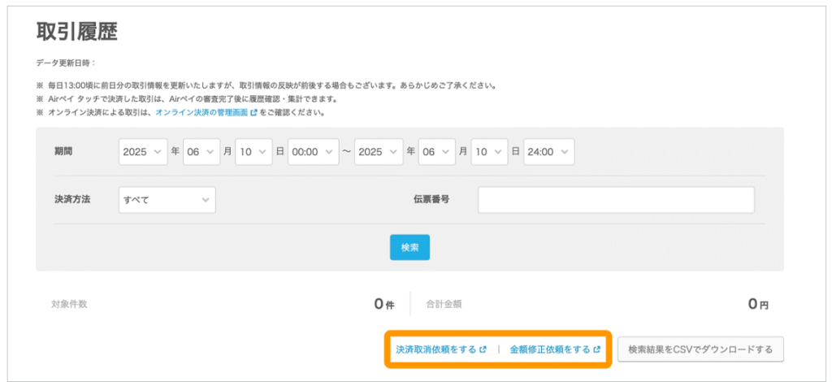
Task: Click external-link icon next to 決済取消依頼をする
Action: pyautogui.click(x=483, y=349)
